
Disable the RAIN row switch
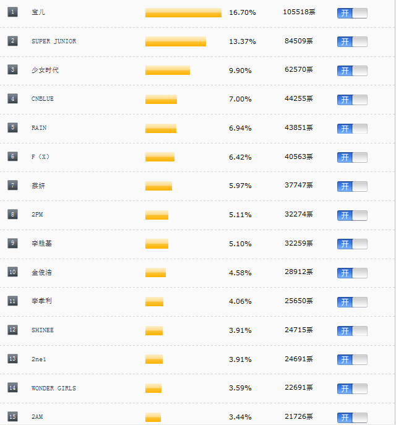[x=352, y=129]
